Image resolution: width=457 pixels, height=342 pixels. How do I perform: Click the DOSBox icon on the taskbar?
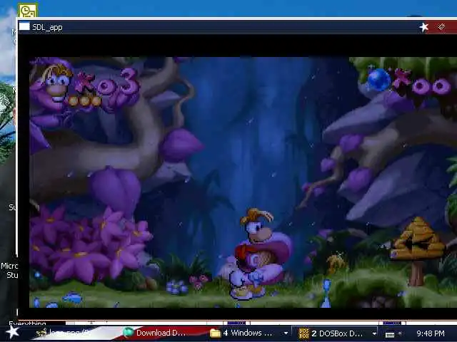[303, 333]
